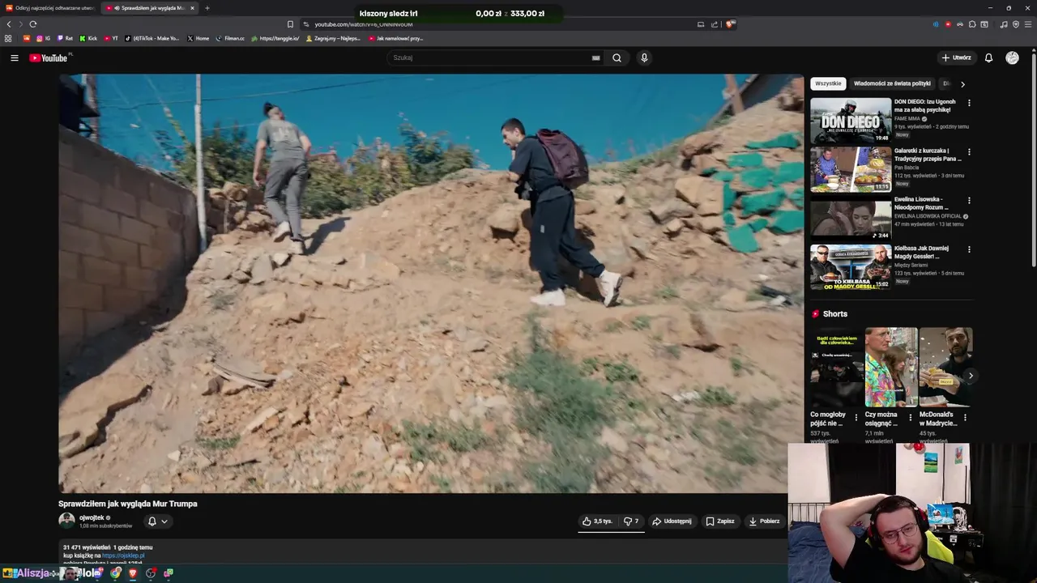Open options for short 'Co mogłoby pójść nie'
This screenshot has height=583, width=1037.
coord(856,418)
